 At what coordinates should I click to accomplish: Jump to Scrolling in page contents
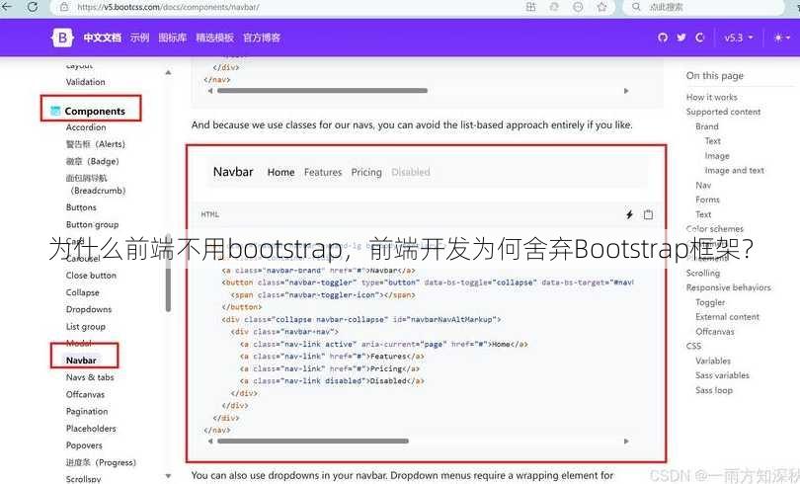click(703, 274)
